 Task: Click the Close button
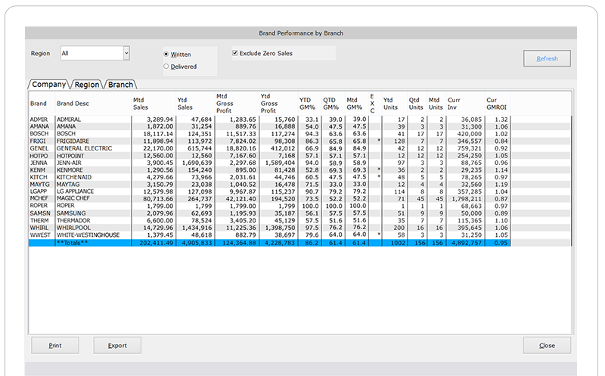[x=547, y=346]
